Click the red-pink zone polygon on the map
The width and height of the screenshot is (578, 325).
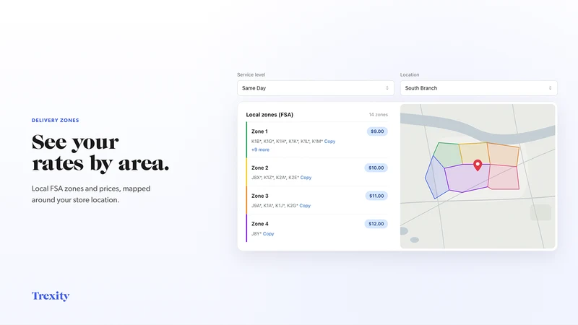point(504,177)
